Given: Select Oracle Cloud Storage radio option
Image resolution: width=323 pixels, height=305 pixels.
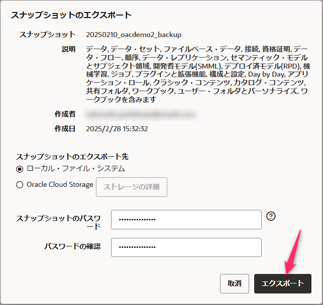Looking at the screenshot, I should [20, 185].
